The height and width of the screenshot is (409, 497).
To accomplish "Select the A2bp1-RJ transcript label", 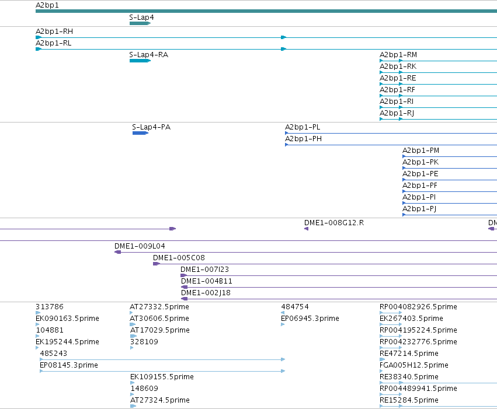I will point(397,113).
